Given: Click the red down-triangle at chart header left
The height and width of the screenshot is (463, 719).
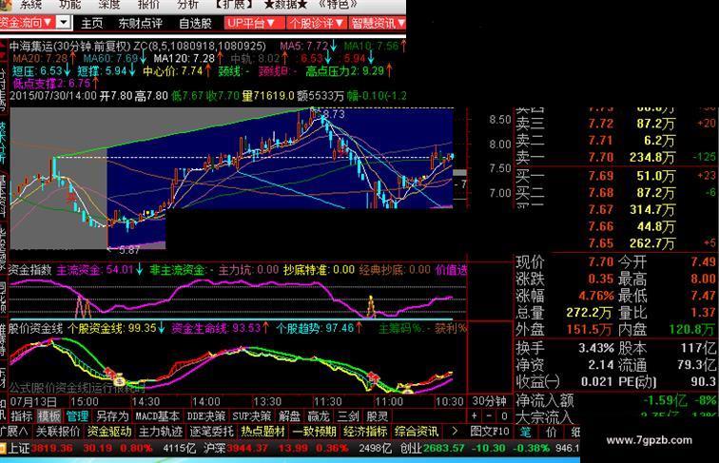Looking at the screenshot, I should 4,56.
